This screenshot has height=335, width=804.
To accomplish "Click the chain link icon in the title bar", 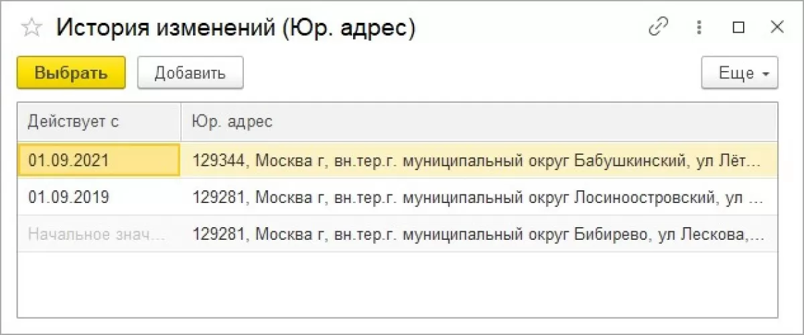I will click(x=659, y=27).
